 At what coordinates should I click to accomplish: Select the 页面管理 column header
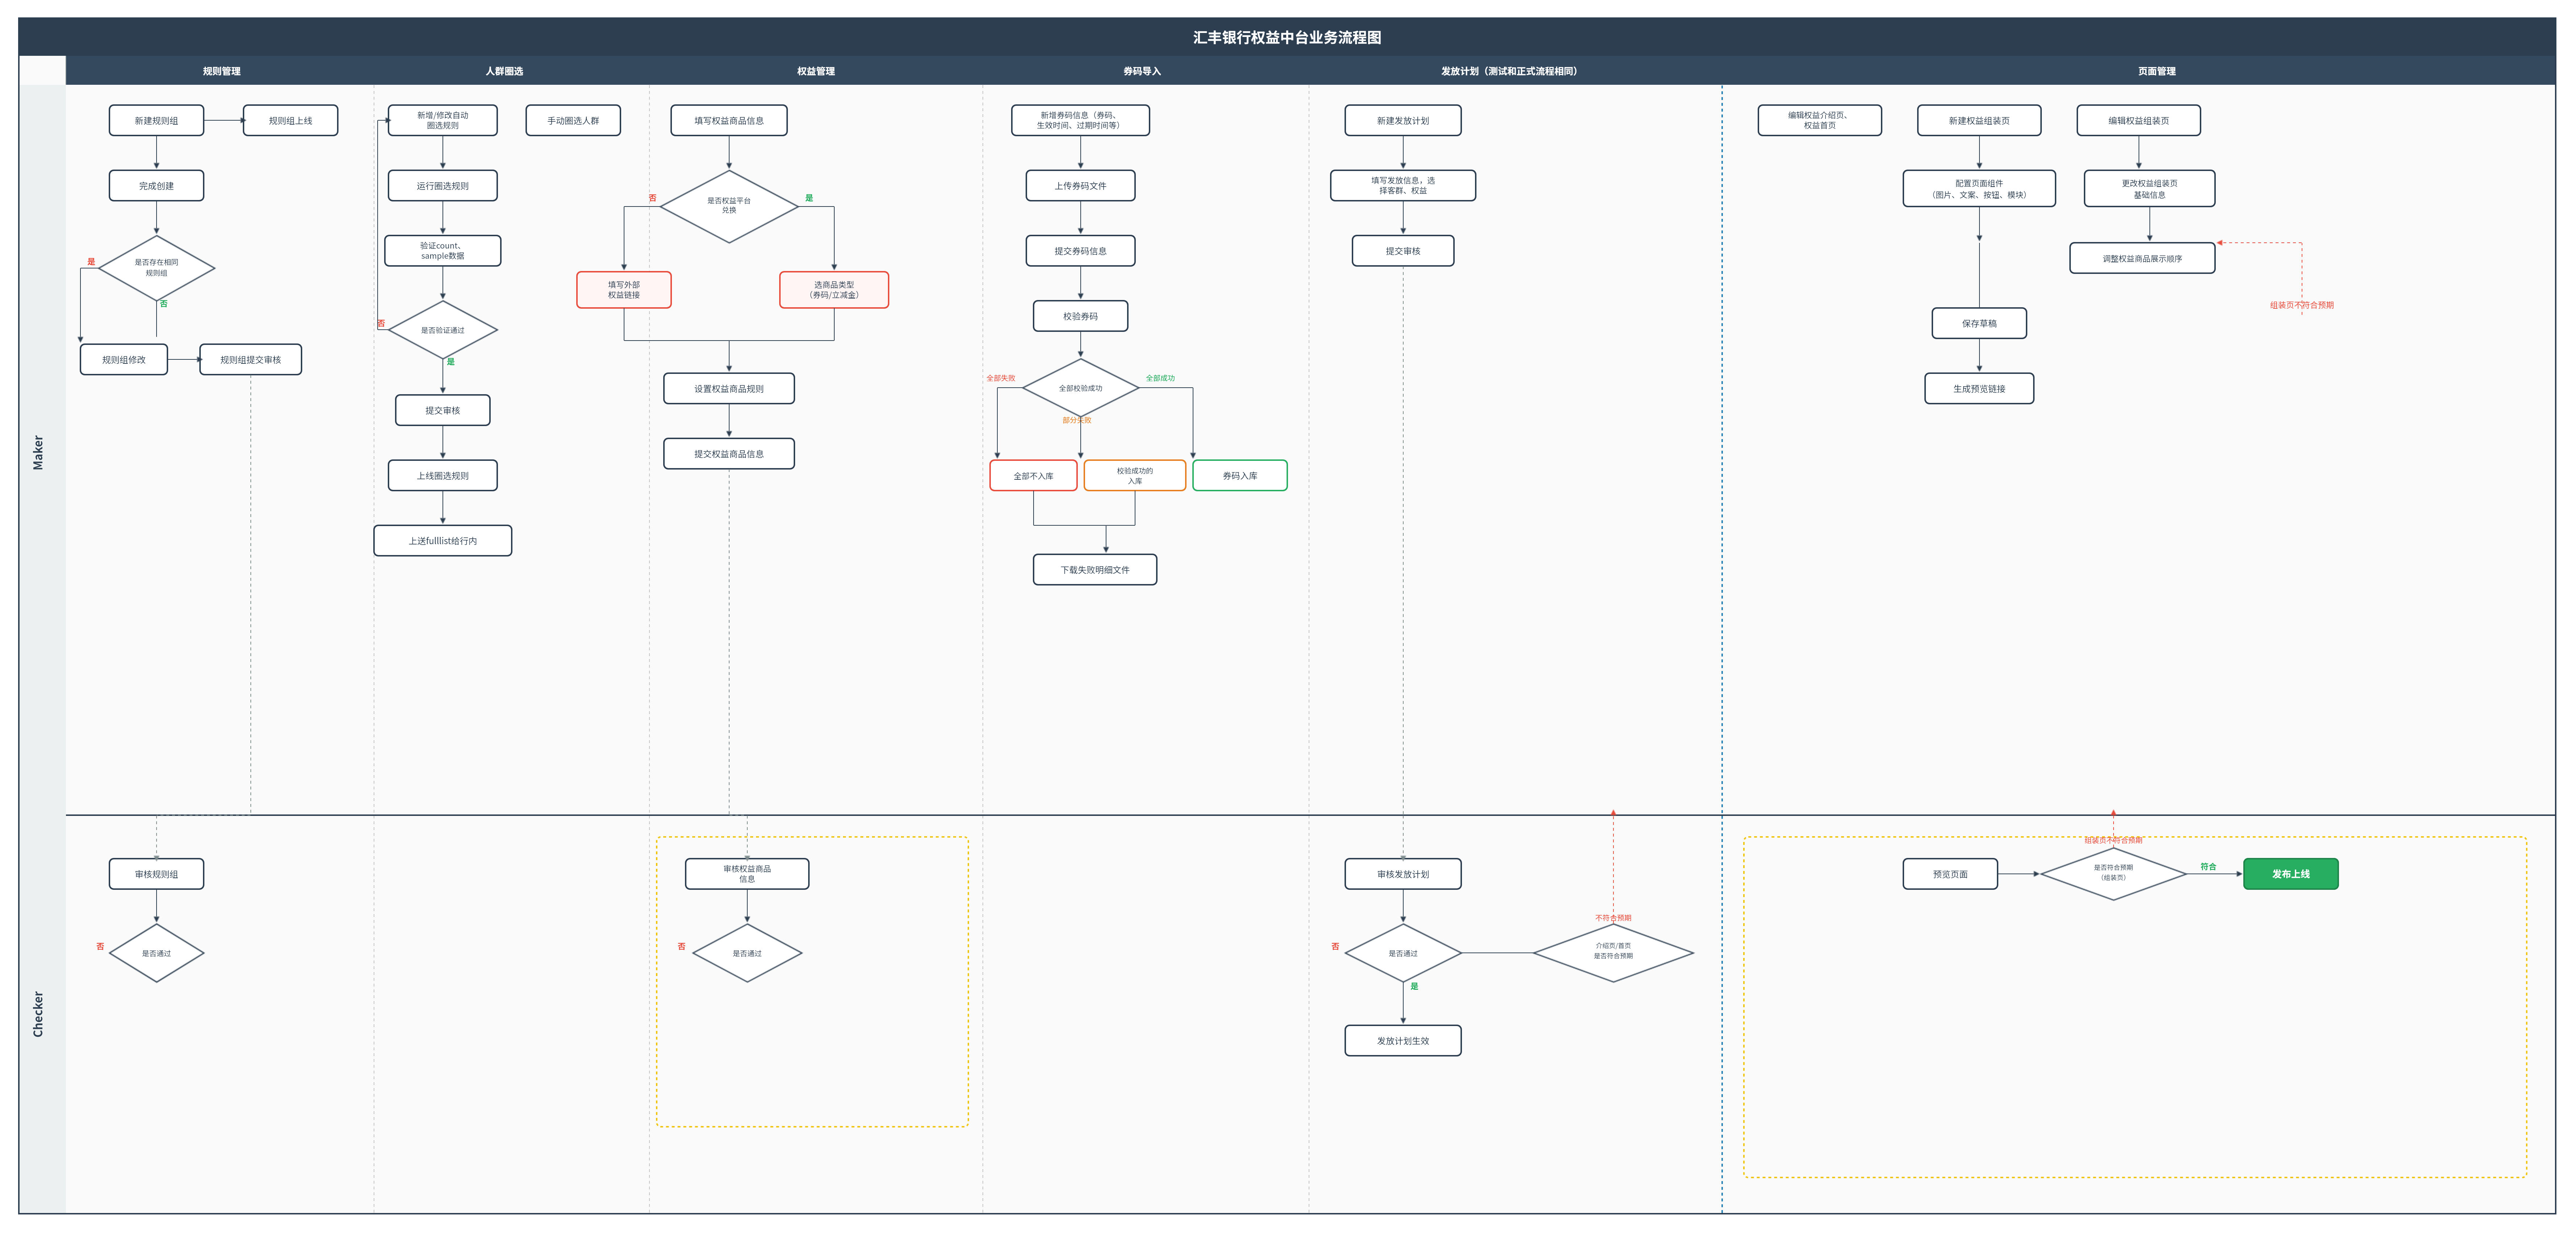2157,71
